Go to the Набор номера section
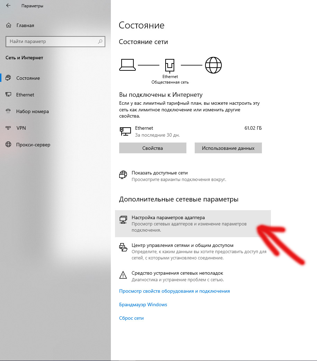 33,111
